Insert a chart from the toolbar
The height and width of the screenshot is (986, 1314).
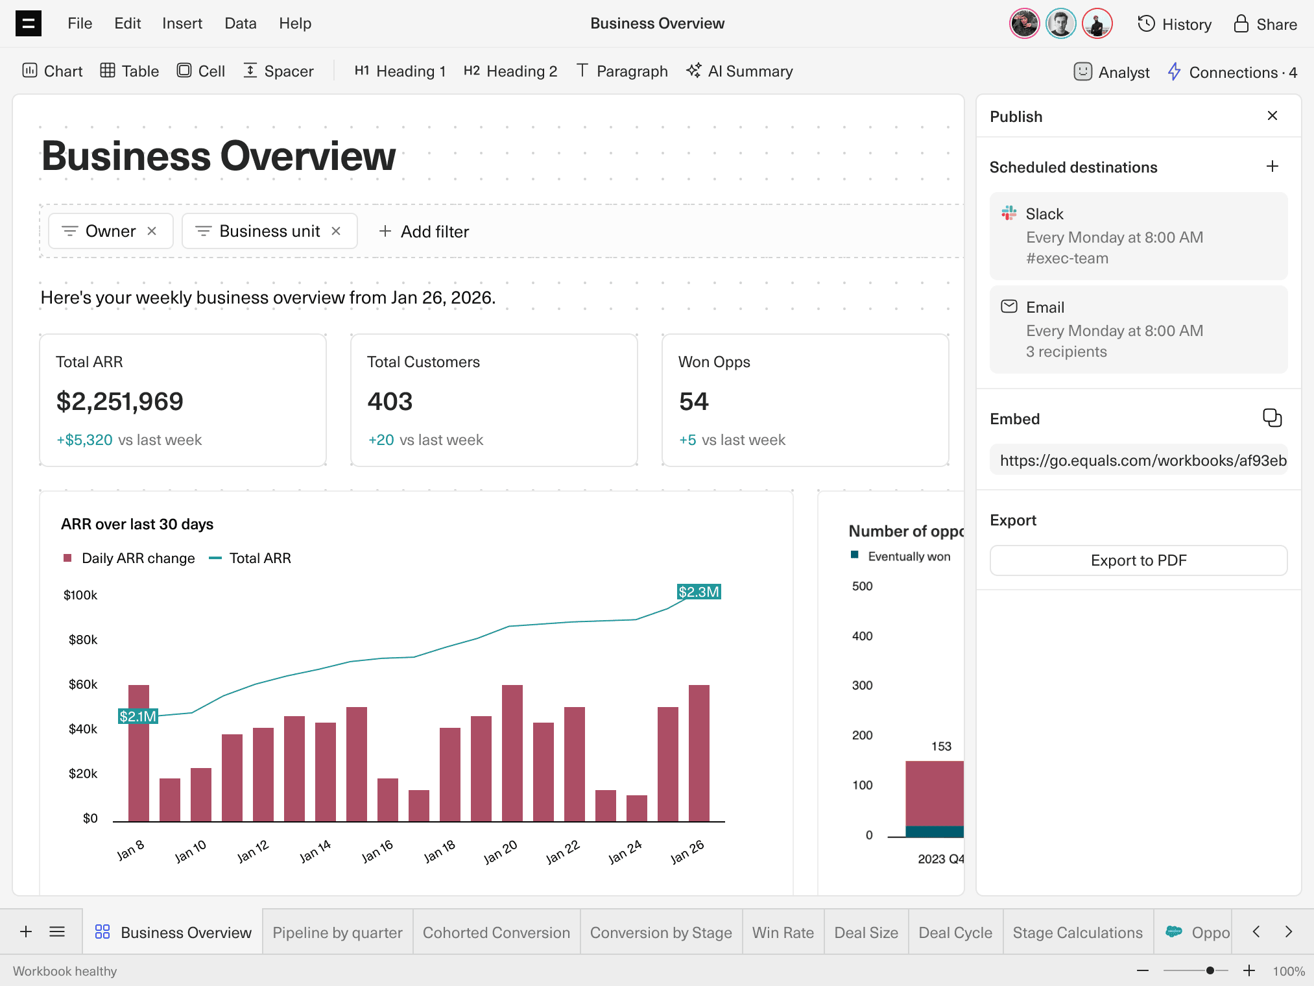coord(53,71)
